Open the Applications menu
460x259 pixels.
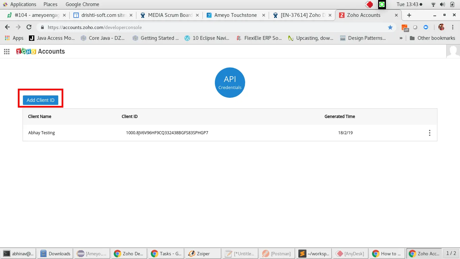click(x=20, y=4)
